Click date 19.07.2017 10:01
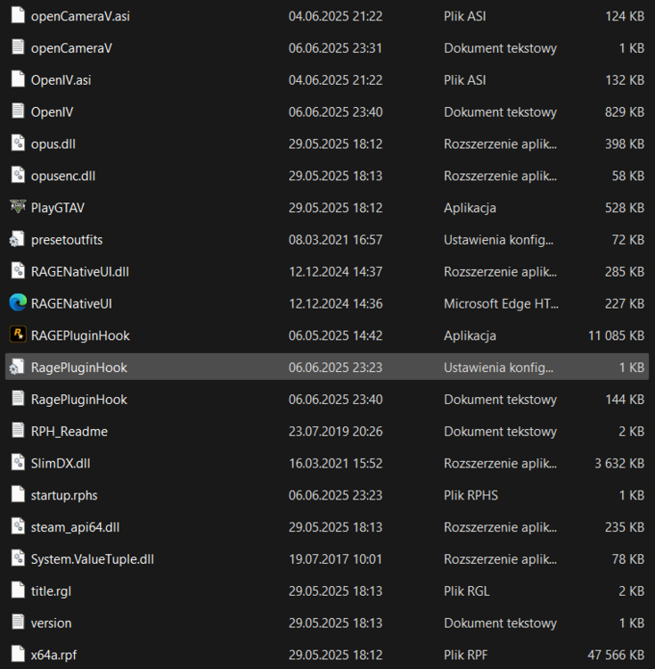This screenshot has width=655, height=669. pyautogui.click(x=335, y=559)
